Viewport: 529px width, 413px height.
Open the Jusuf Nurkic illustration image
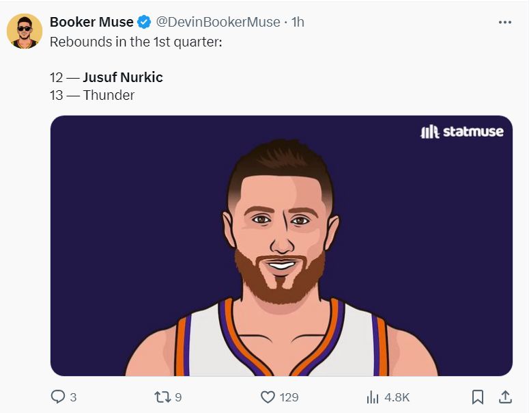[281, 260]
